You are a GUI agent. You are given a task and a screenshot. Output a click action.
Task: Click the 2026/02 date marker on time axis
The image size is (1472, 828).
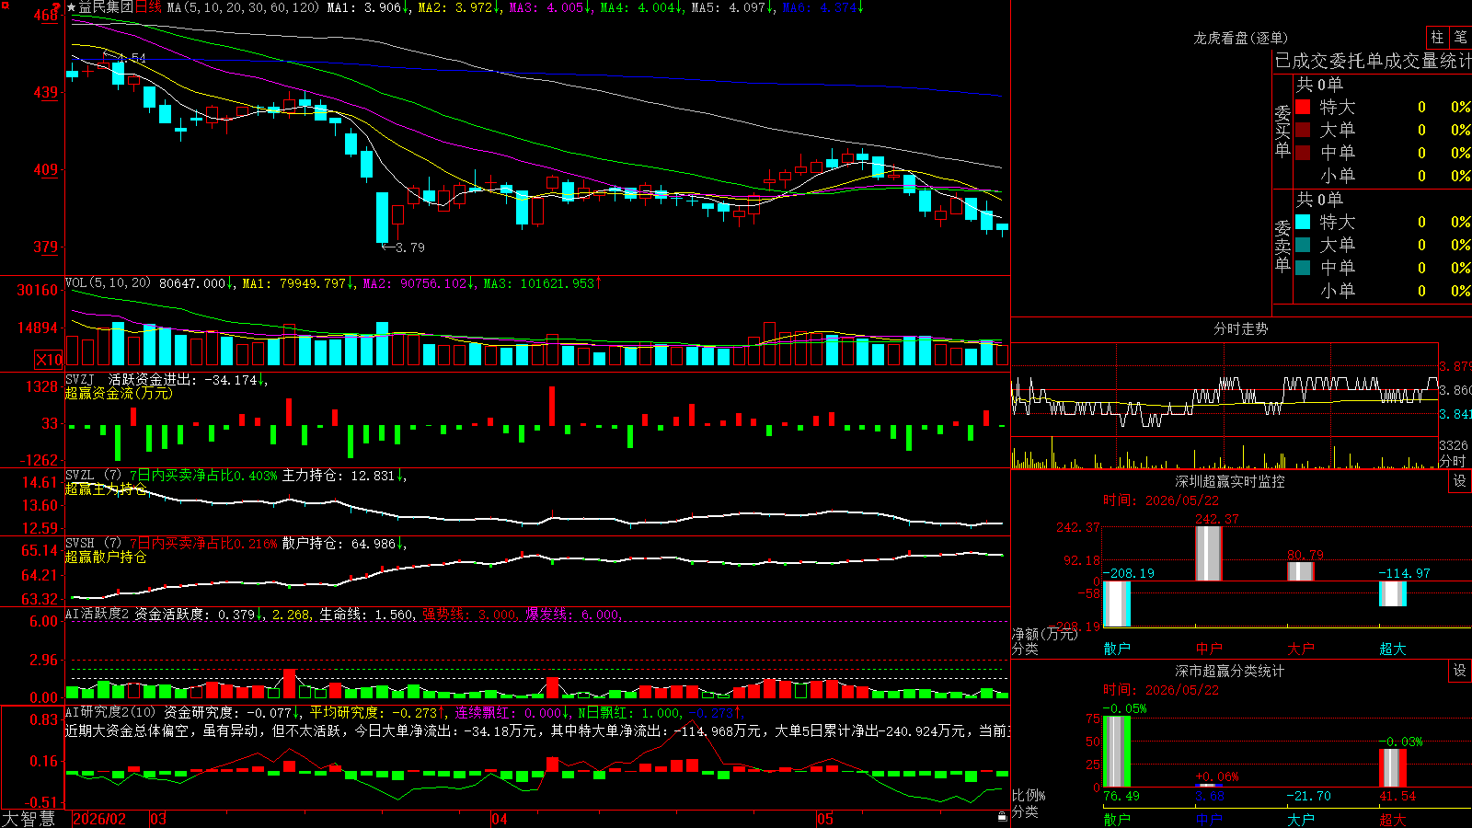click(x=99, y=819)
